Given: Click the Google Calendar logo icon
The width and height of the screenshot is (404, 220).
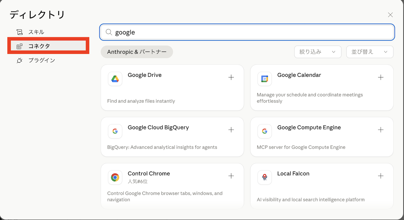Looking at the screenshot, I should tap(265, 79).
